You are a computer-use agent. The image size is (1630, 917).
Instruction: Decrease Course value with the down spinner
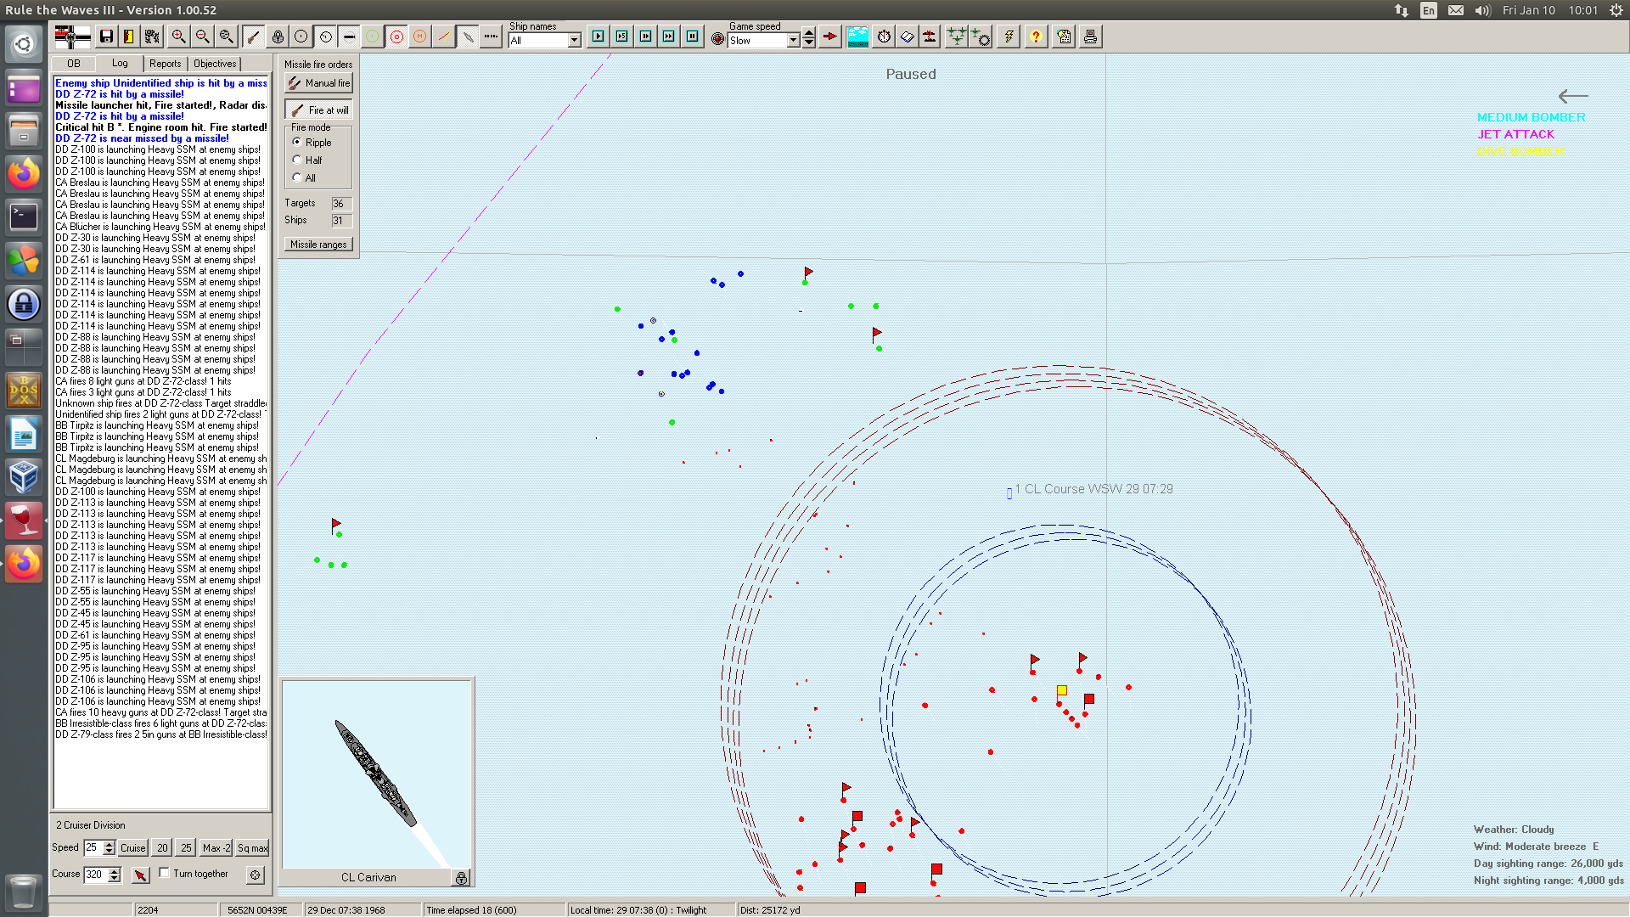(x=115, y=878)
